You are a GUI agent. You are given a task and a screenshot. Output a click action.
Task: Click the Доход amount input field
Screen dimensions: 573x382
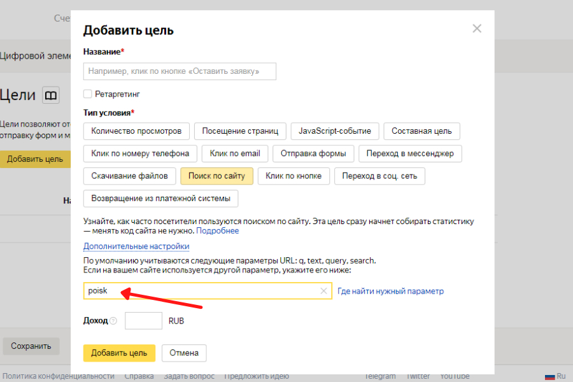pyautogui.click(x=143, y=321)
